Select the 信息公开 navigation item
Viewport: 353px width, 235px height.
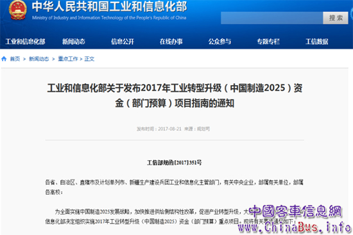(x=123, y=42)
